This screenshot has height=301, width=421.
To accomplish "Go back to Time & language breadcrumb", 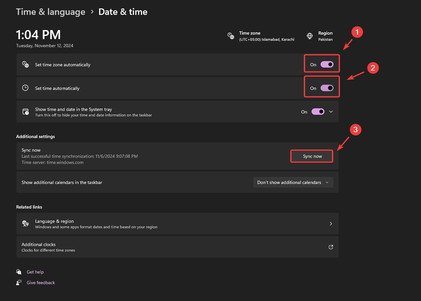I will coord(51,12).
